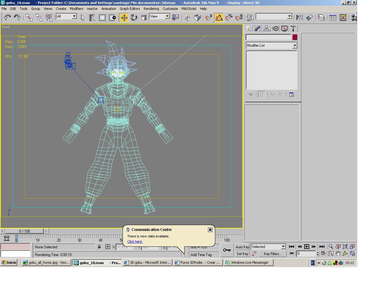Toggle the Spinner Snap button
The width and height of the screenshot is (379, 303).
click(239, 18)
